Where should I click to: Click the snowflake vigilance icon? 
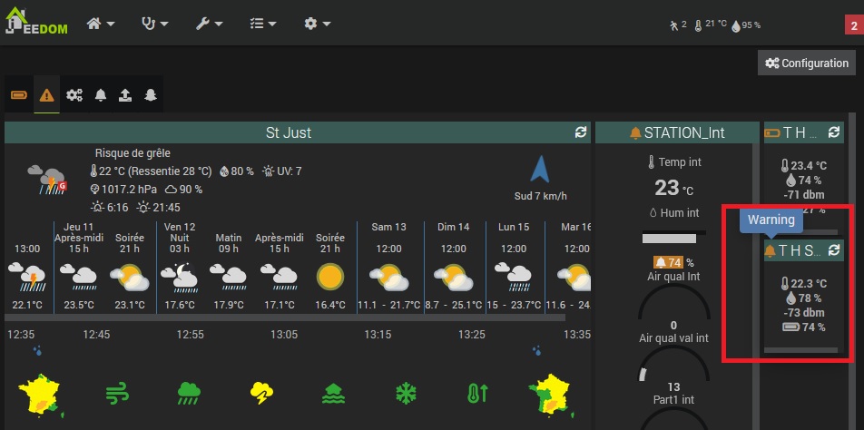coord(405,393)
